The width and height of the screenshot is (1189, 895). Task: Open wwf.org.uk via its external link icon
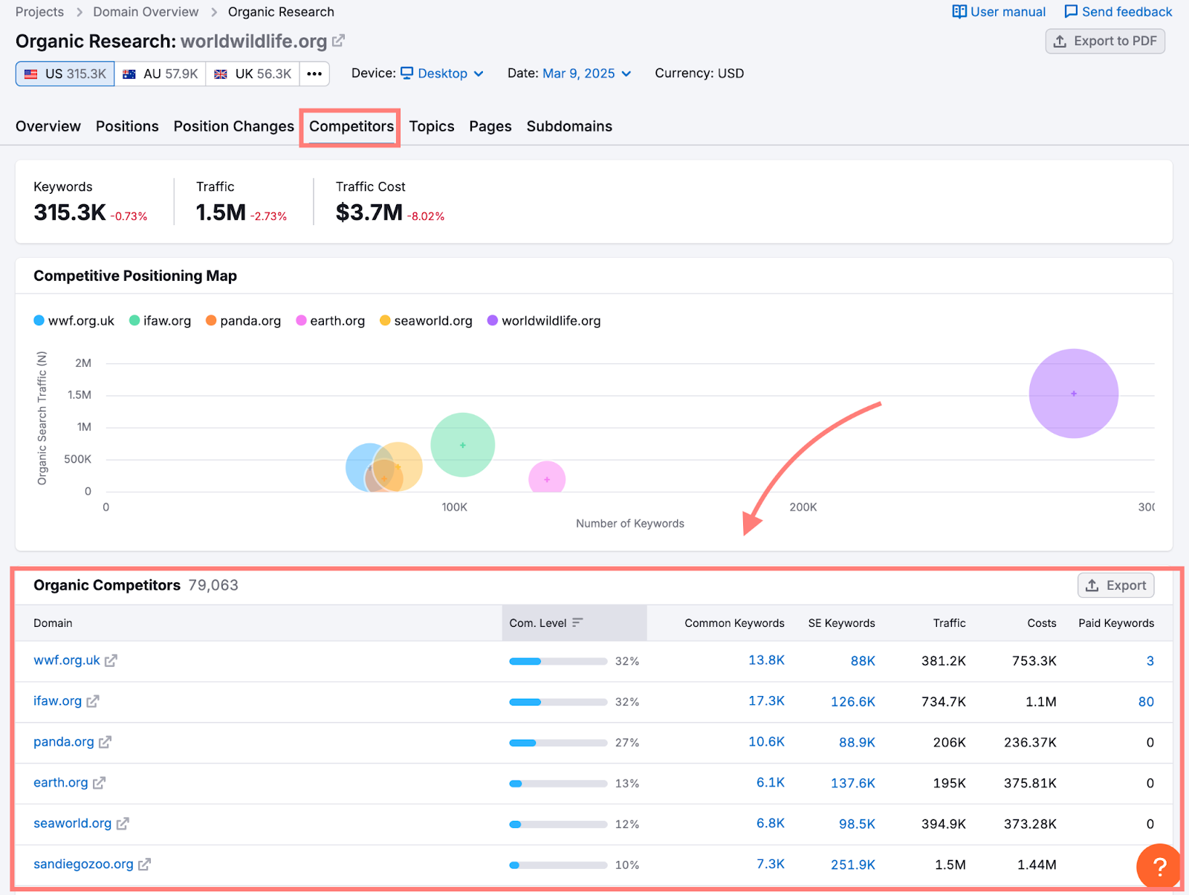point(111,660)
